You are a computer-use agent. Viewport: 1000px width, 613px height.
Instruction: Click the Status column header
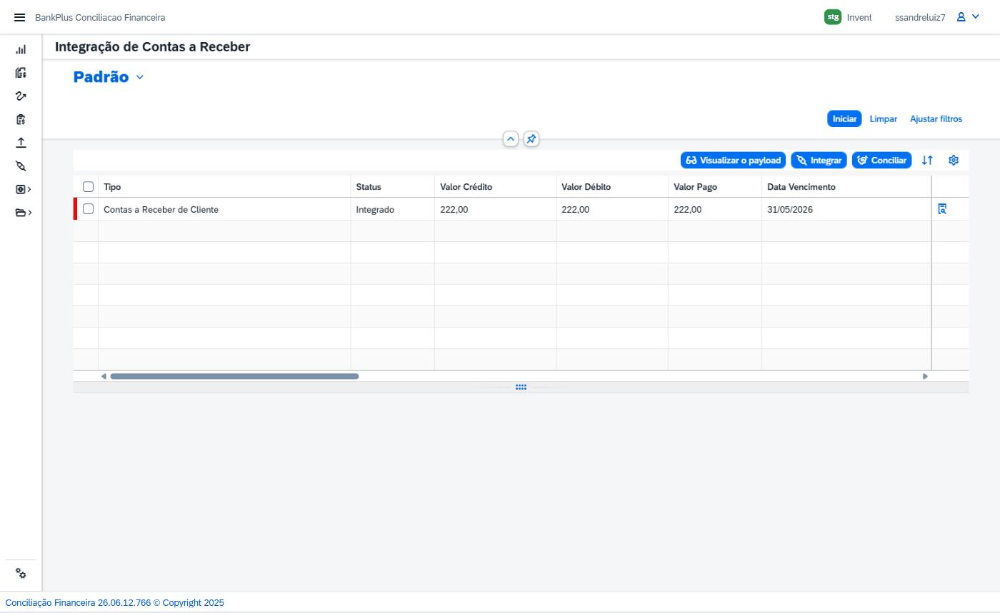[392, 187]
